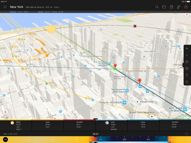Toggle tripod geodetics tool icon
Viewport: 191px width, 143px height.
[187, 75]
